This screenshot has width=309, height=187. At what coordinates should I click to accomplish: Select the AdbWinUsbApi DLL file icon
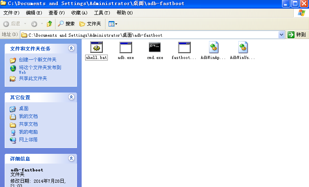click(243, 48)
